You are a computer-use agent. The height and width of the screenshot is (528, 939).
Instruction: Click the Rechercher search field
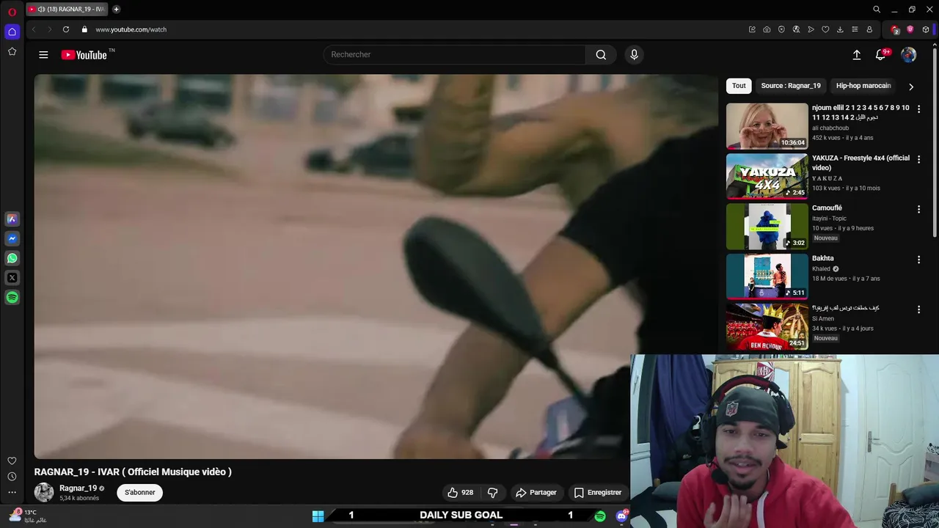455,54
